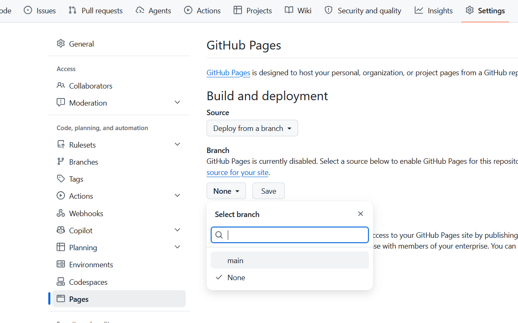This screenshot has height=323, width=518.
Task: Open the Projects tab
Action: (253, 11)
